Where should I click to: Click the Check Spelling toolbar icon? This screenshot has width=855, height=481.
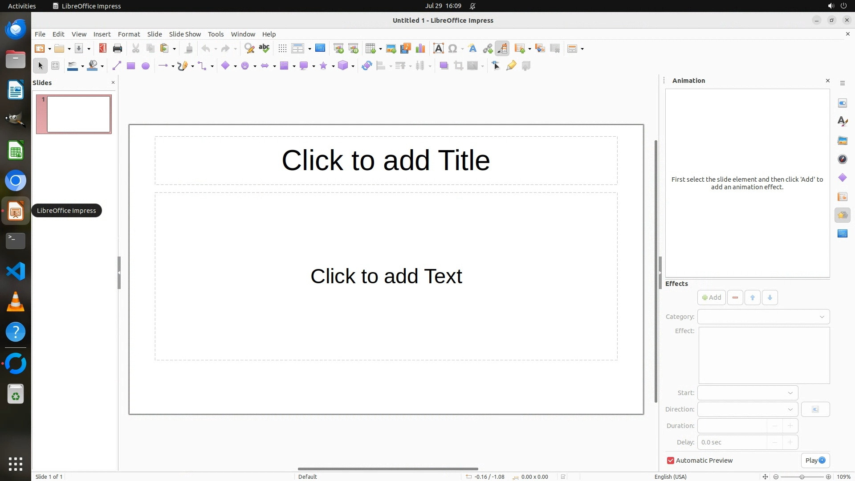point(264,49)
